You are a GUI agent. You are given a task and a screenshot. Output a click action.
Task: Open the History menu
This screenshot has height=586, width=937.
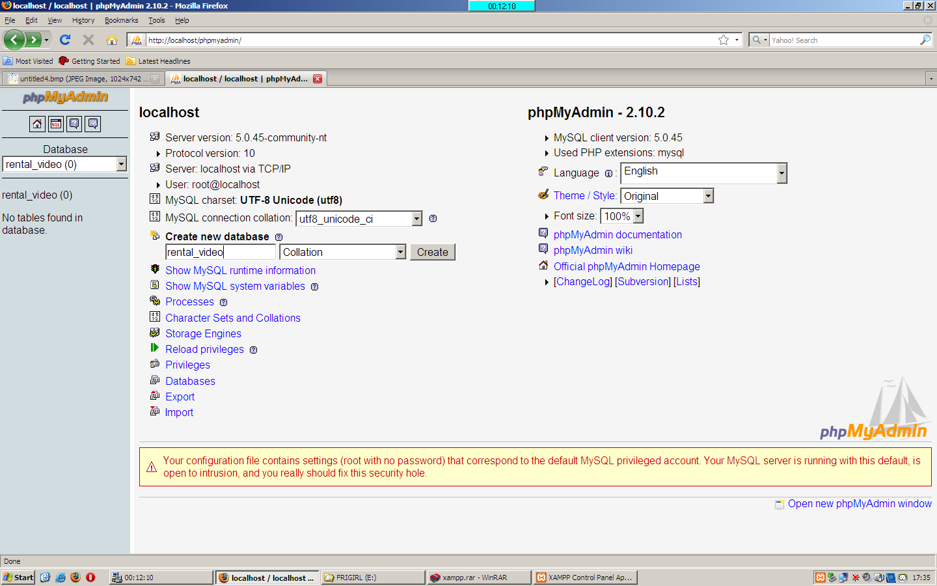(83, 20)
